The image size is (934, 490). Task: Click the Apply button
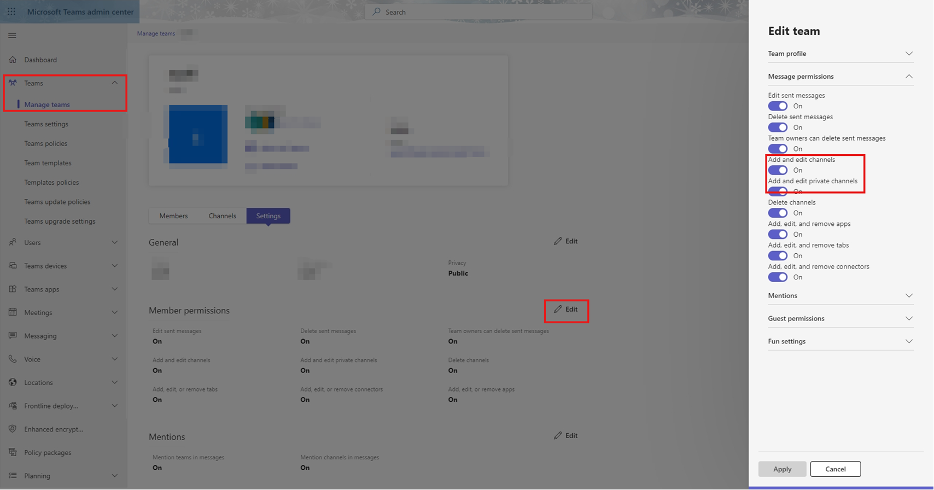click(x=782, y=469)
